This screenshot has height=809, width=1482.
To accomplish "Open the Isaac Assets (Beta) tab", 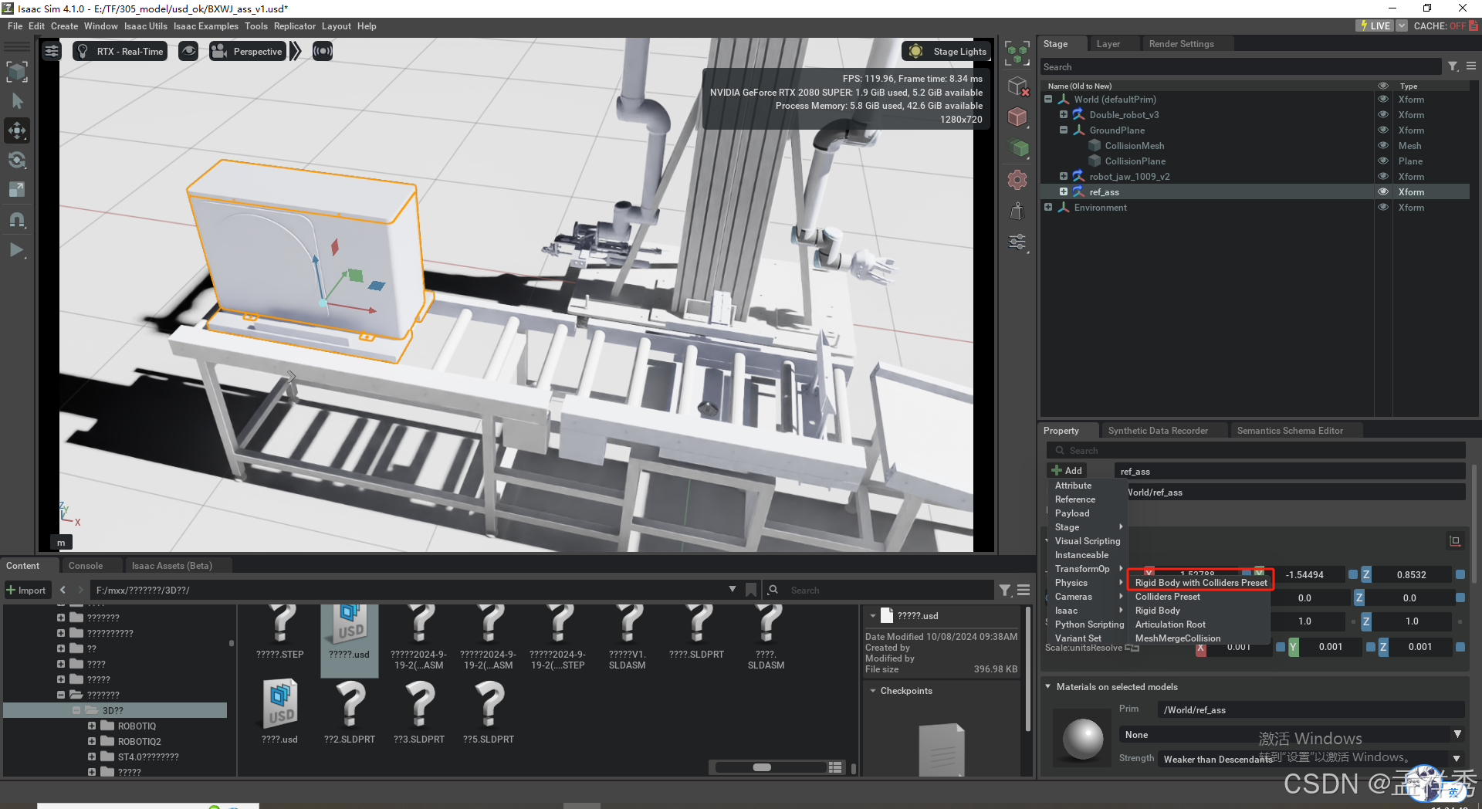I will point(171,566).
